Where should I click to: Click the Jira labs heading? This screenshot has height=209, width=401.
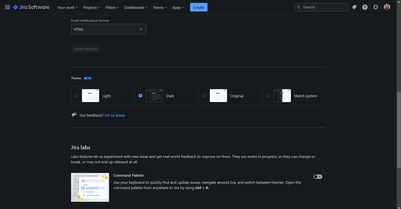point(81,147)
